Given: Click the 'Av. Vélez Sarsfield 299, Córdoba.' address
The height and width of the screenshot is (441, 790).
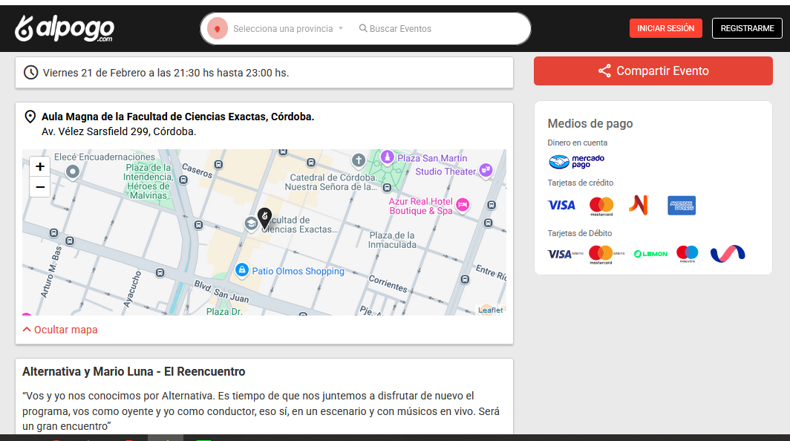Looking at the screenshot, I should 119,131.
